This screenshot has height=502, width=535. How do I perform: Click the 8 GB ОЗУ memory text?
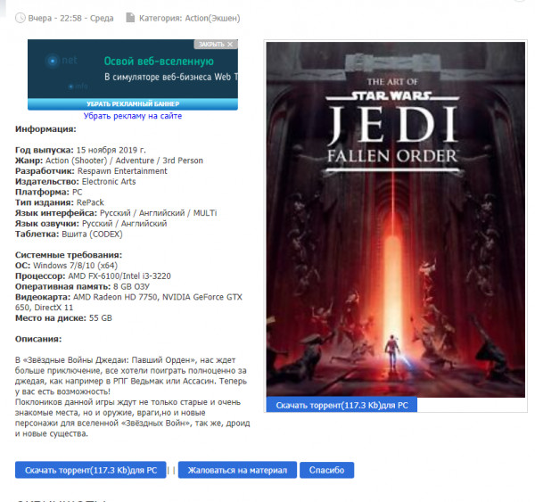pyautogui.click(x=131, y=286)
